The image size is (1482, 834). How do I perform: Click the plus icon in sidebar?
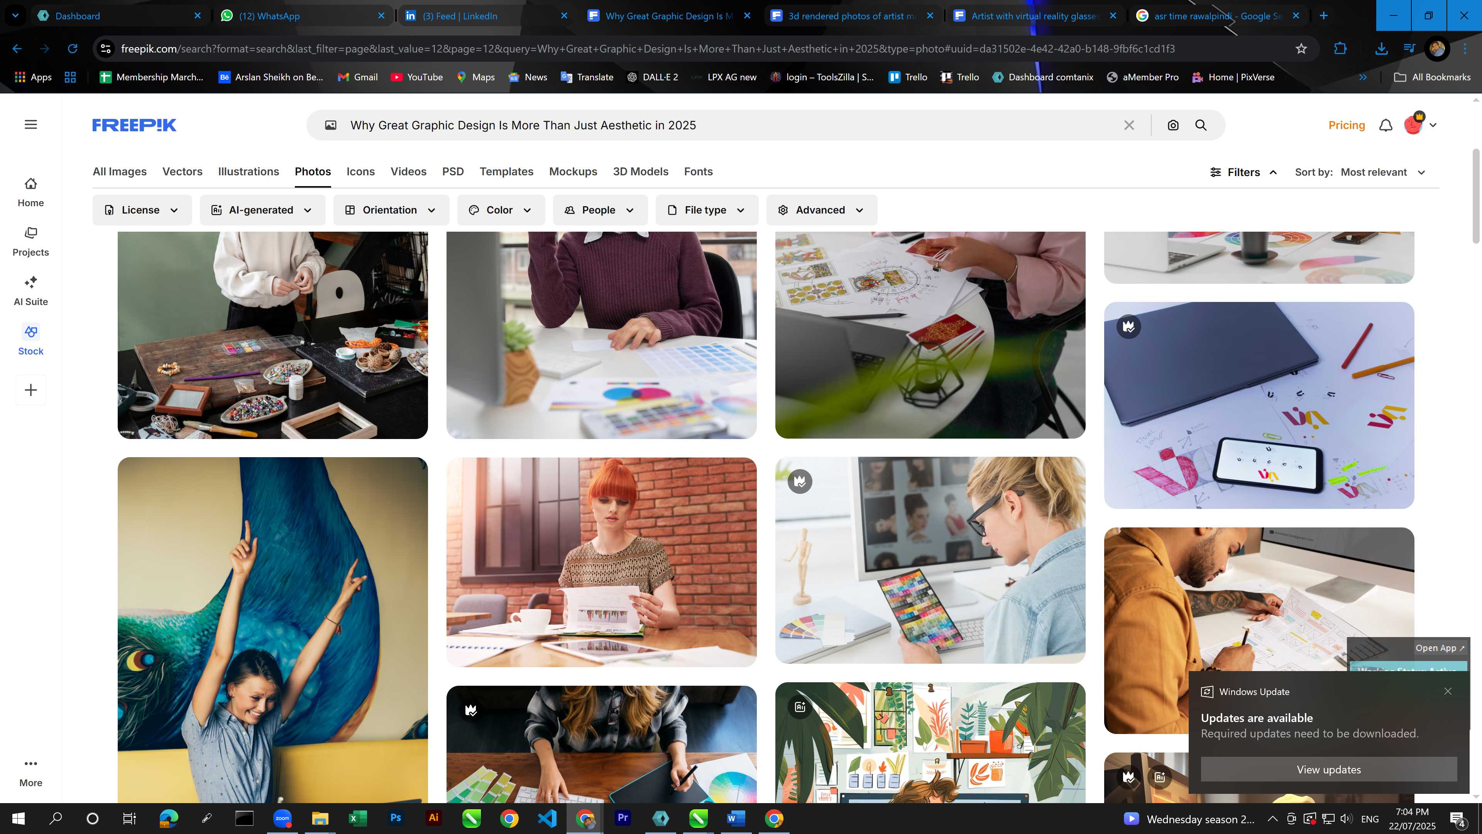(30, 390)
